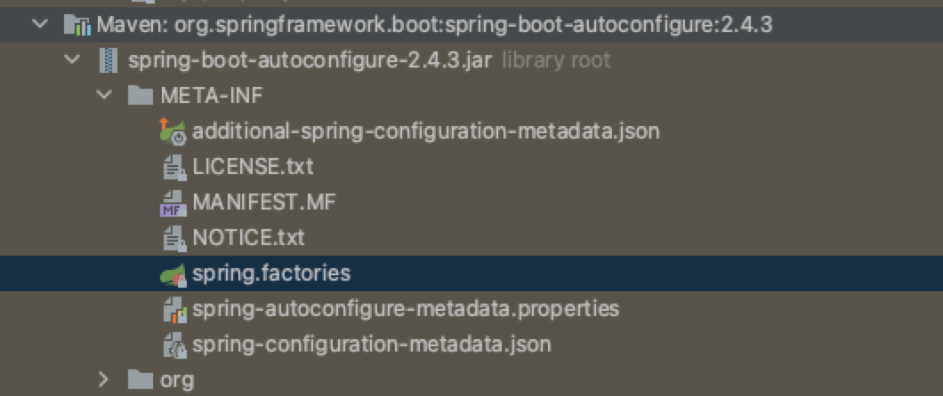Click the spring-autoconfigure-metadata.properties file icon

click(173, 309)
